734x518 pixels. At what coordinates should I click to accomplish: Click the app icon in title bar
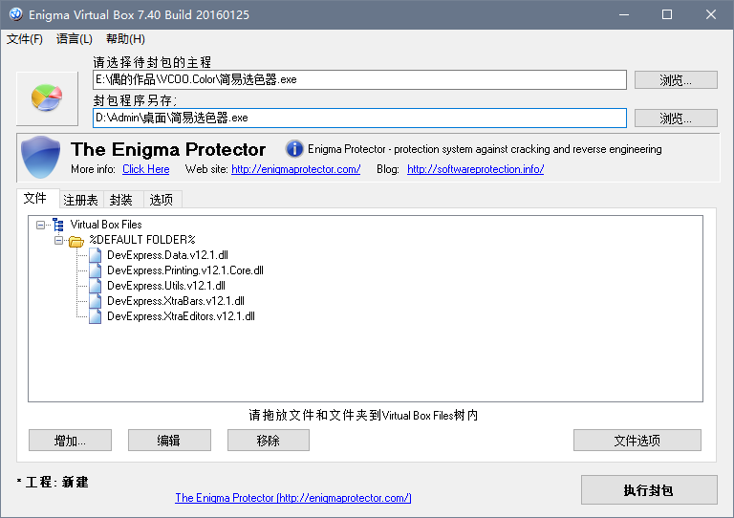15,14
